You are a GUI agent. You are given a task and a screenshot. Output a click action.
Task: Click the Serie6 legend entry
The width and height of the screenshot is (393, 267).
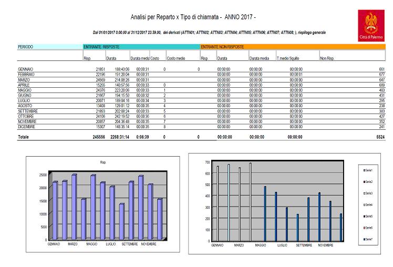click(369, 228)
